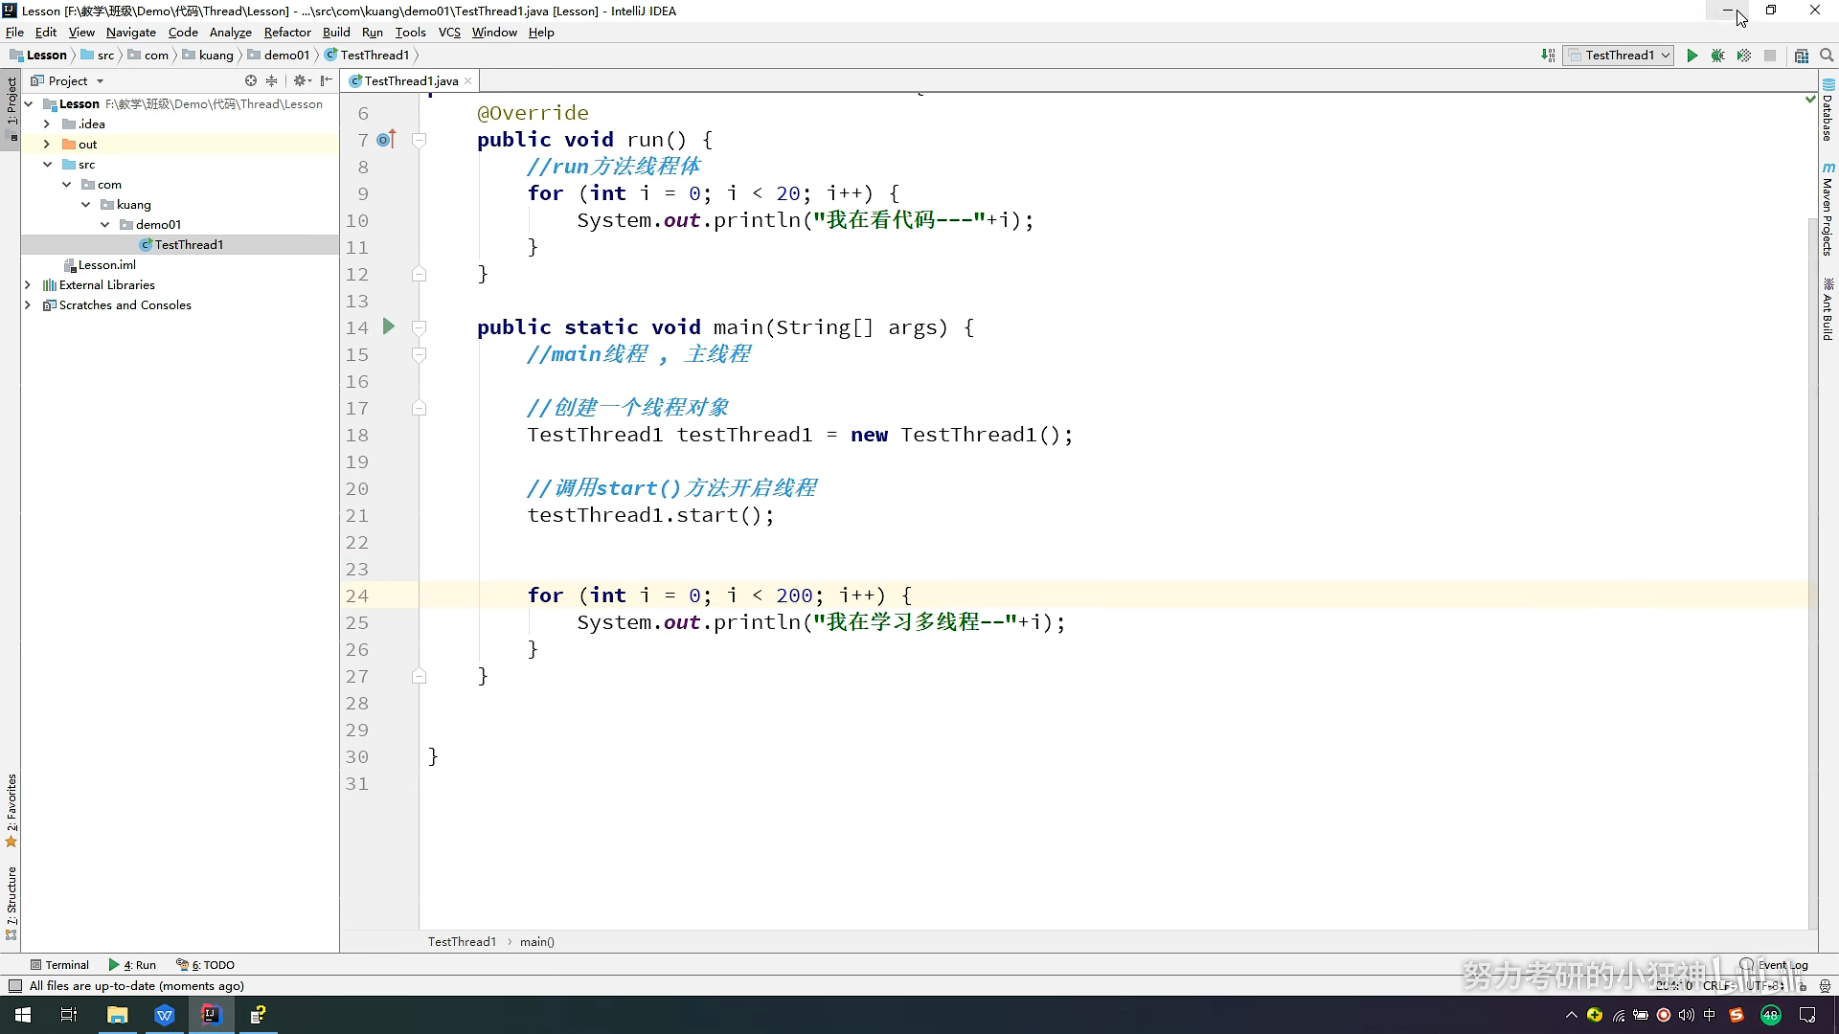The image size is (1839, 1034).
Task: Toggle the Structure side tool window
Action: pyautogui.click(x=11, y=902)
